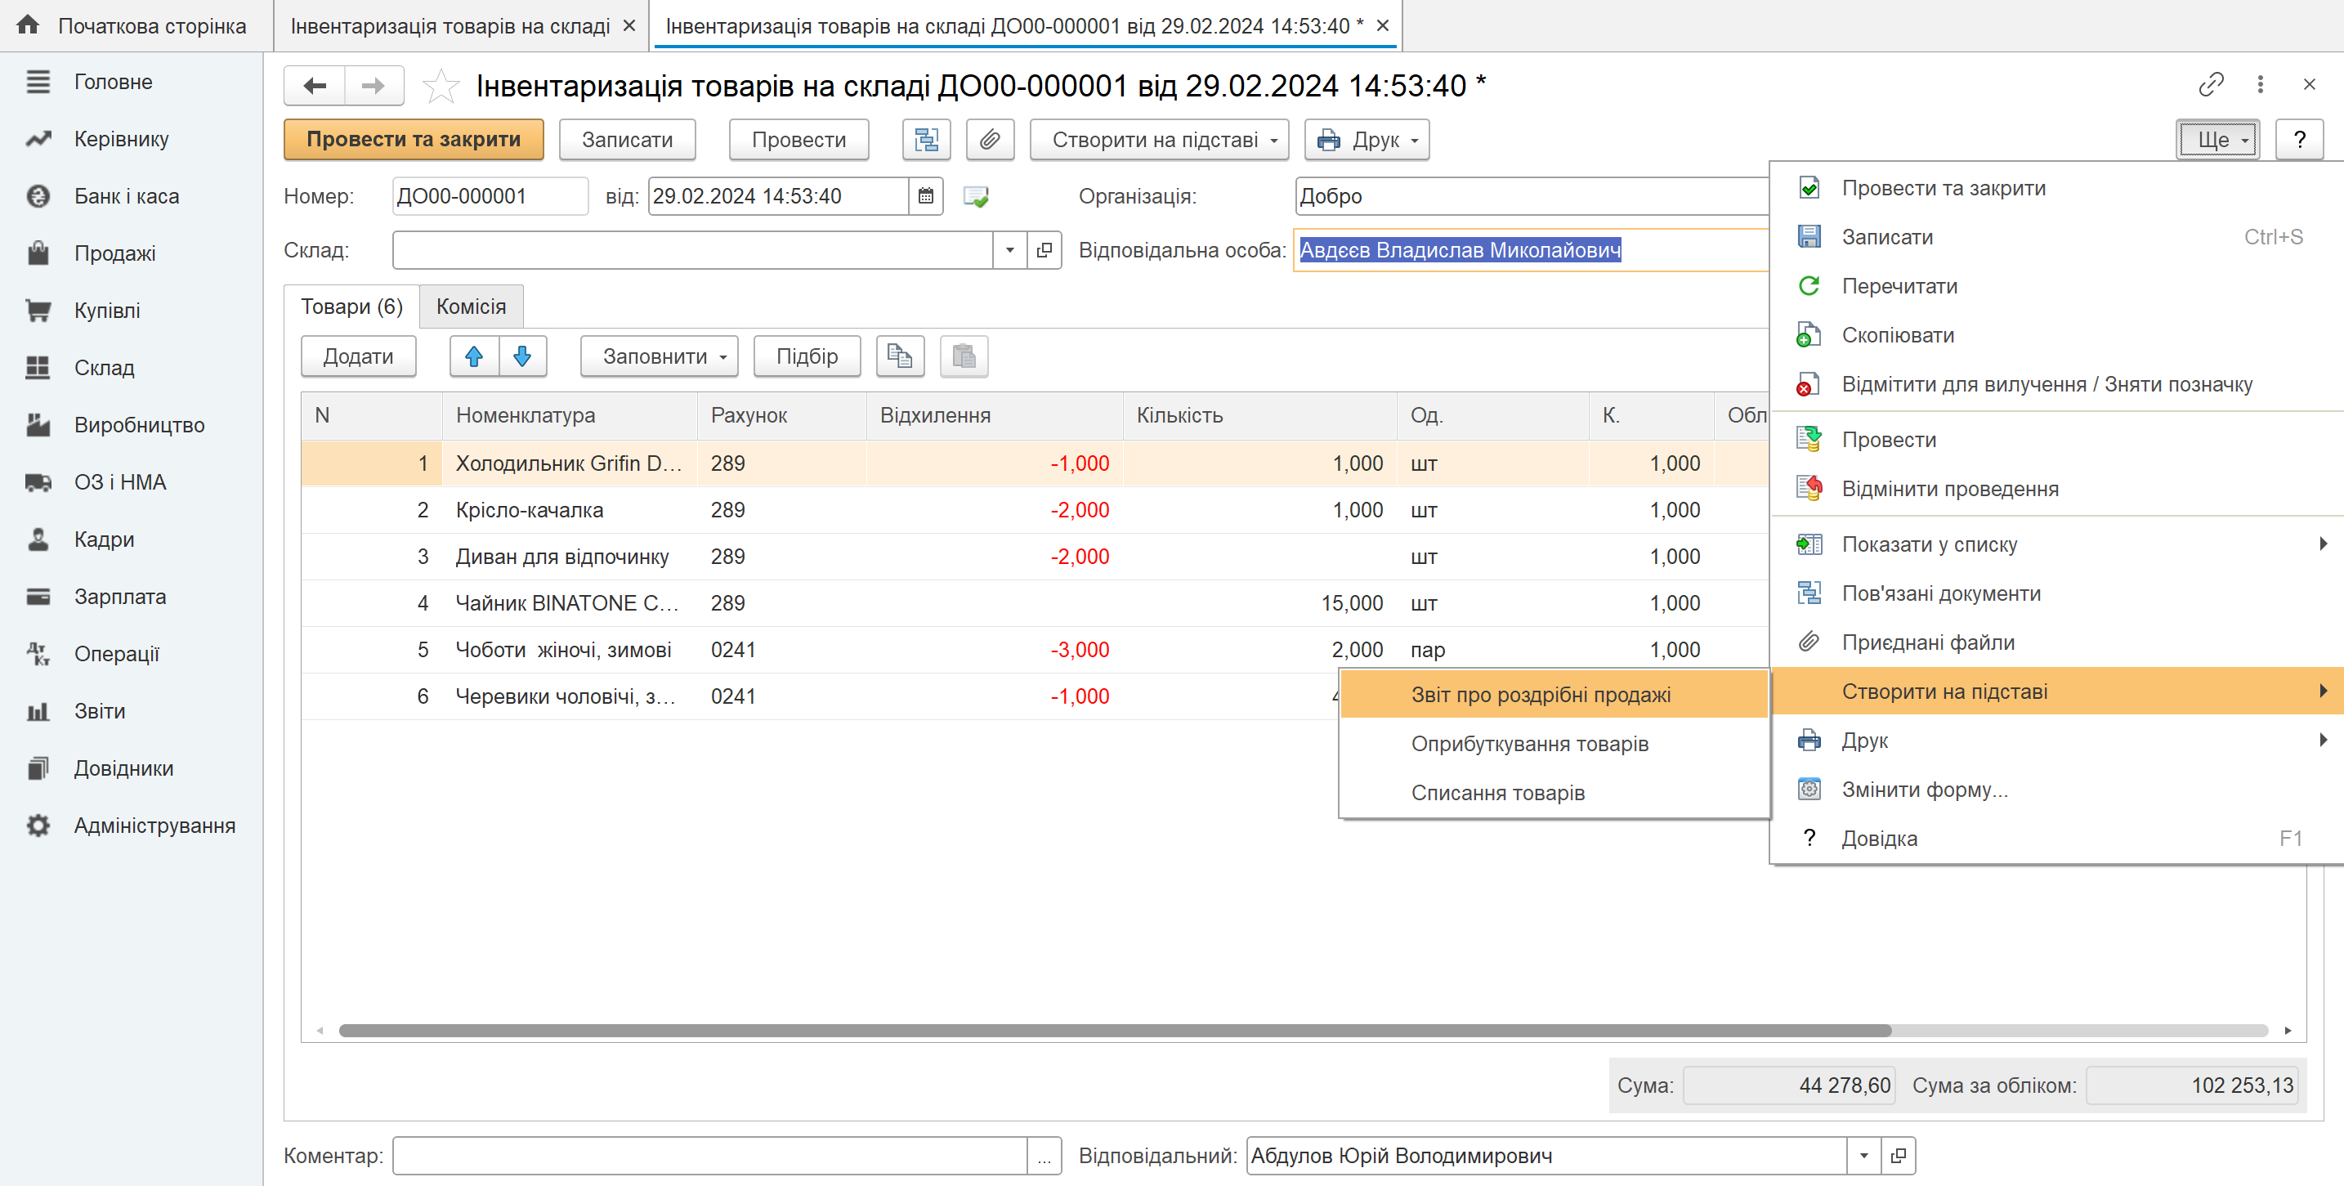Screen dimensions: 2344x1186
Task: Open Банк і каса section
Action: coord(127,197)
